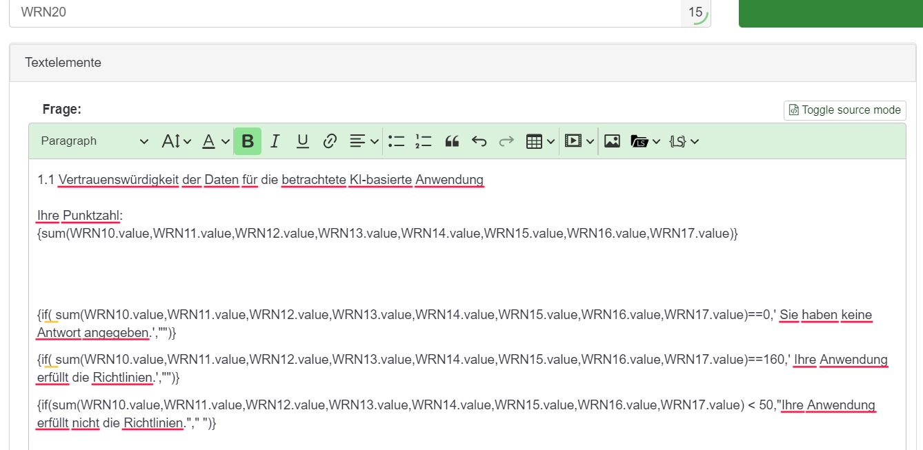This screenshot has height=450, width=923.
Task: Open the font size dropdown
Action: point(177,141)
